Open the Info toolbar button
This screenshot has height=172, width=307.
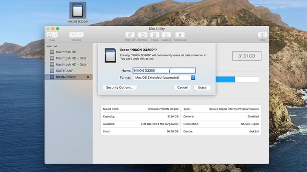[x=262, y=35]
